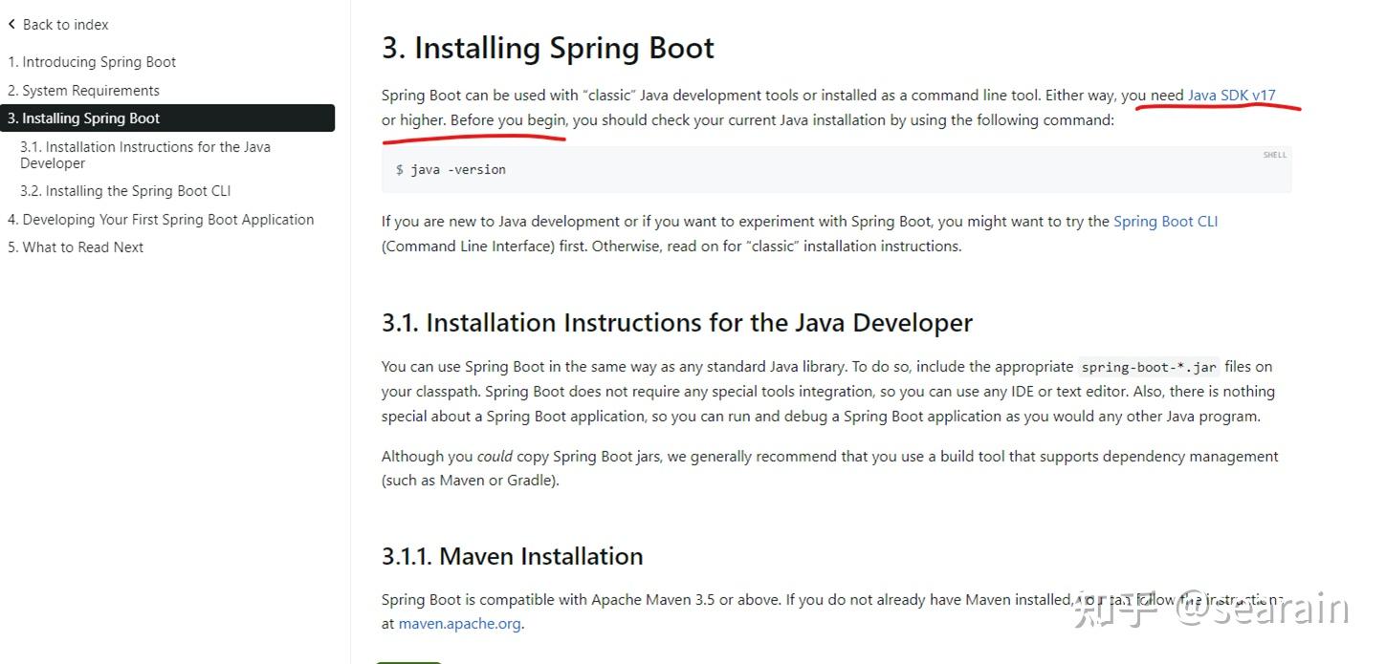Navigate to '2. System Requirements' section
Screen dimensions: 1386x664
click(83, 90)
